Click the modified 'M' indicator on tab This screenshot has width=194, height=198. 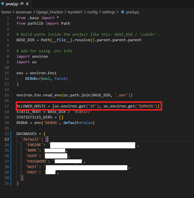tap(22, 4)
